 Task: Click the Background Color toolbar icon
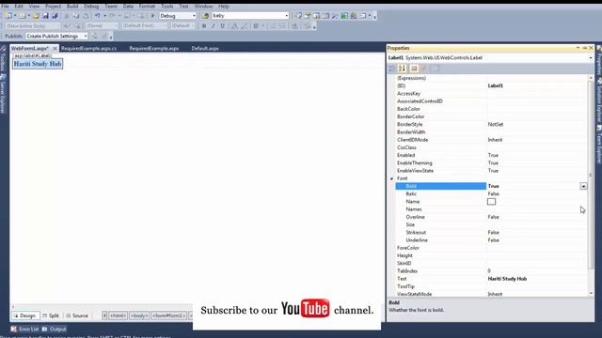coord(244,26)
